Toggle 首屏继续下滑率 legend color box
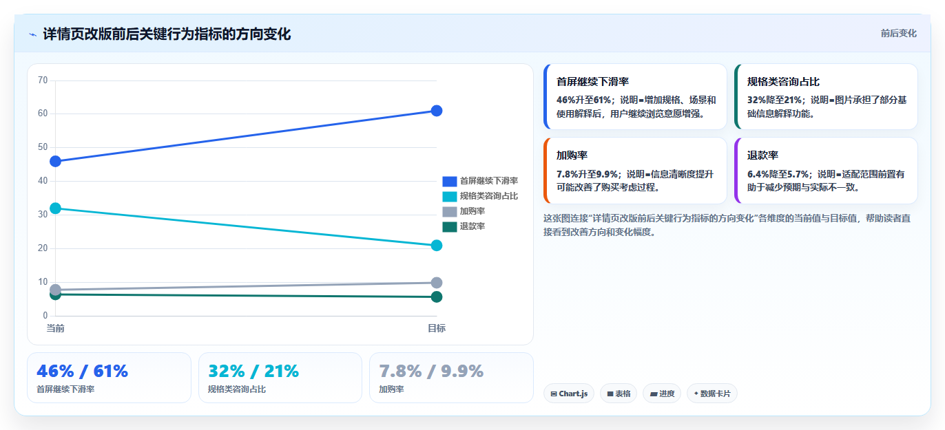The height and width of the screenshot is (430, 945). coord(450,181)
